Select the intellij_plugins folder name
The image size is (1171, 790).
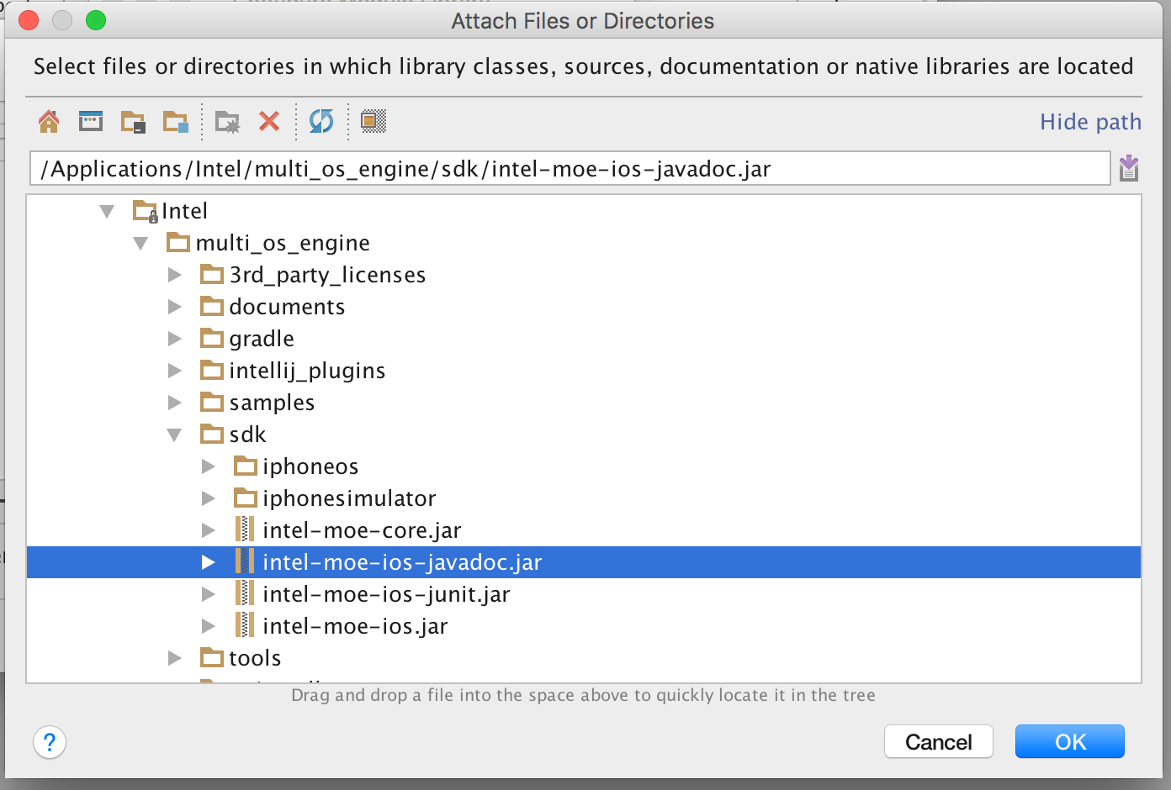tap(307, 371)
